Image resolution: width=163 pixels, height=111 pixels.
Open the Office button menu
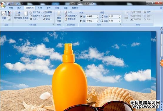pos(3,5)
